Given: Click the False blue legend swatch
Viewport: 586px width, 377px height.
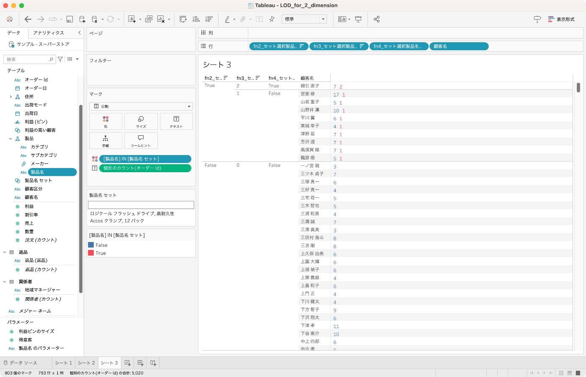Looking at the screenshot, I should click(x=91, y=245).
